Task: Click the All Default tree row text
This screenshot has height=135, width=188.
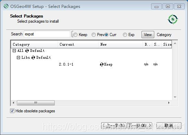Action: point(31,51)
